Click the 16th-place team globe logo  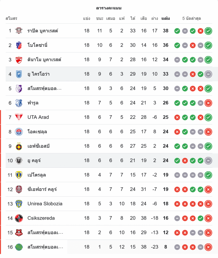pos(19,247)
